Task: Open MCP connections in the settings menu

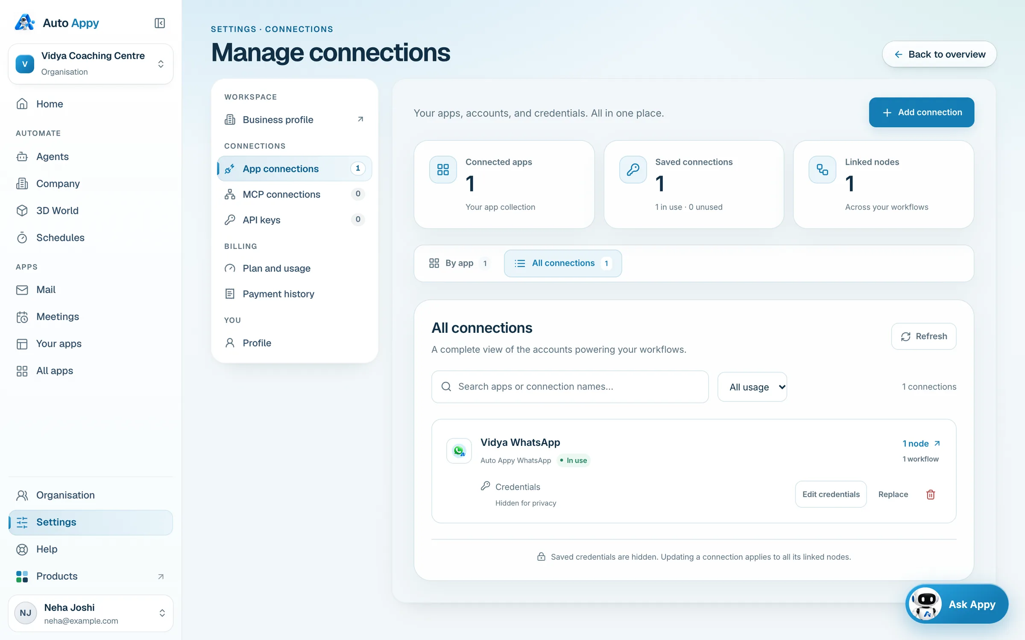Action: click(x=295, y=195)
